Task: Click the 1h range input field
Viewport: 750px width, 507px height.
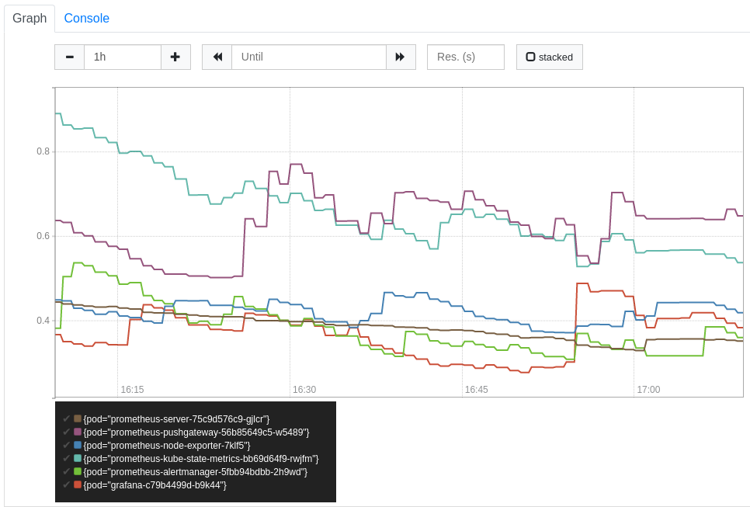Action: click(x=123, y=57)
